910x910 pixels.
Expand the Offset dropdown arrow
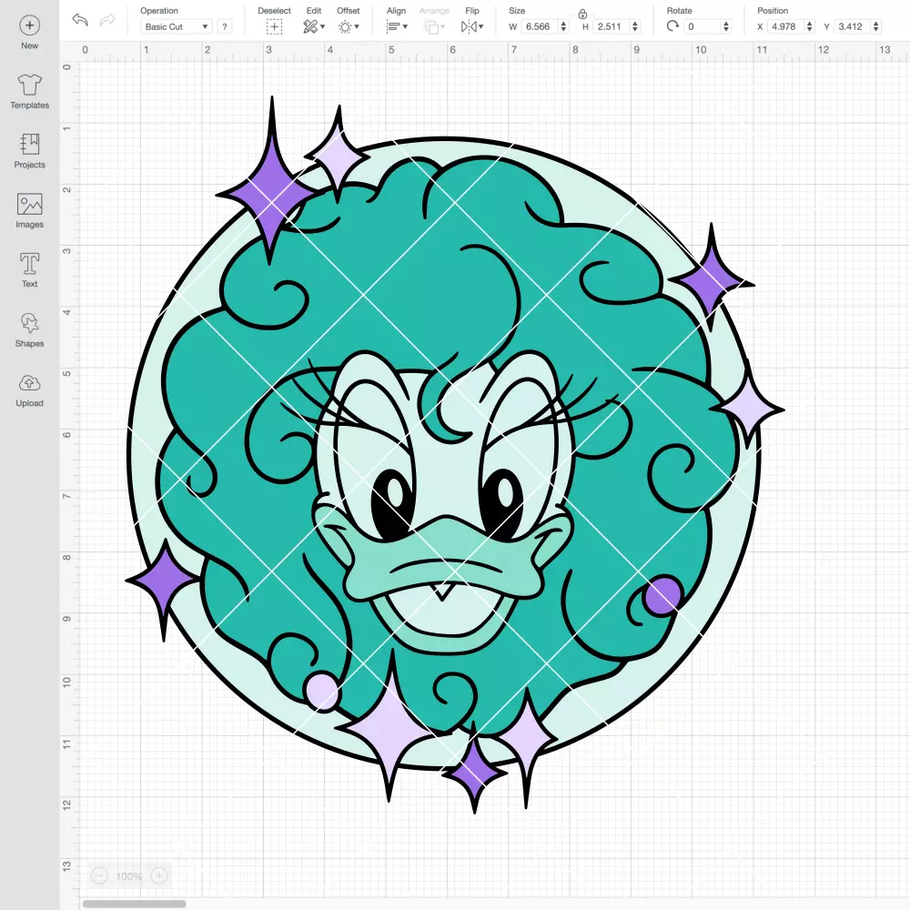click(357, 26)
